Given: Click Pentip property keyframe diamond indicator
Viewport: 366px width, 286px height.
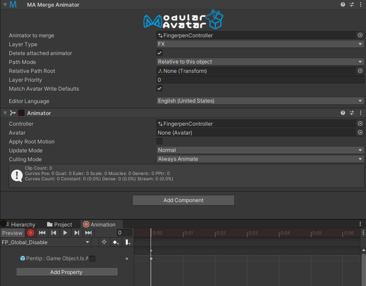Looking at the screenshot, I should click(x=127, y=258).
